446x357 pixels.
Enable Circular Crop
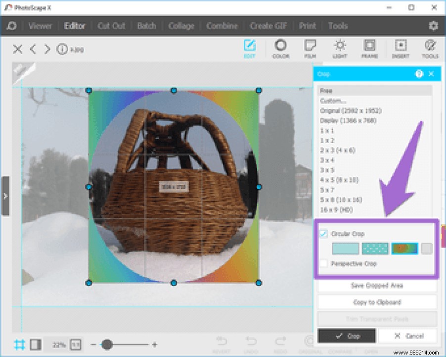click(323, 233)
